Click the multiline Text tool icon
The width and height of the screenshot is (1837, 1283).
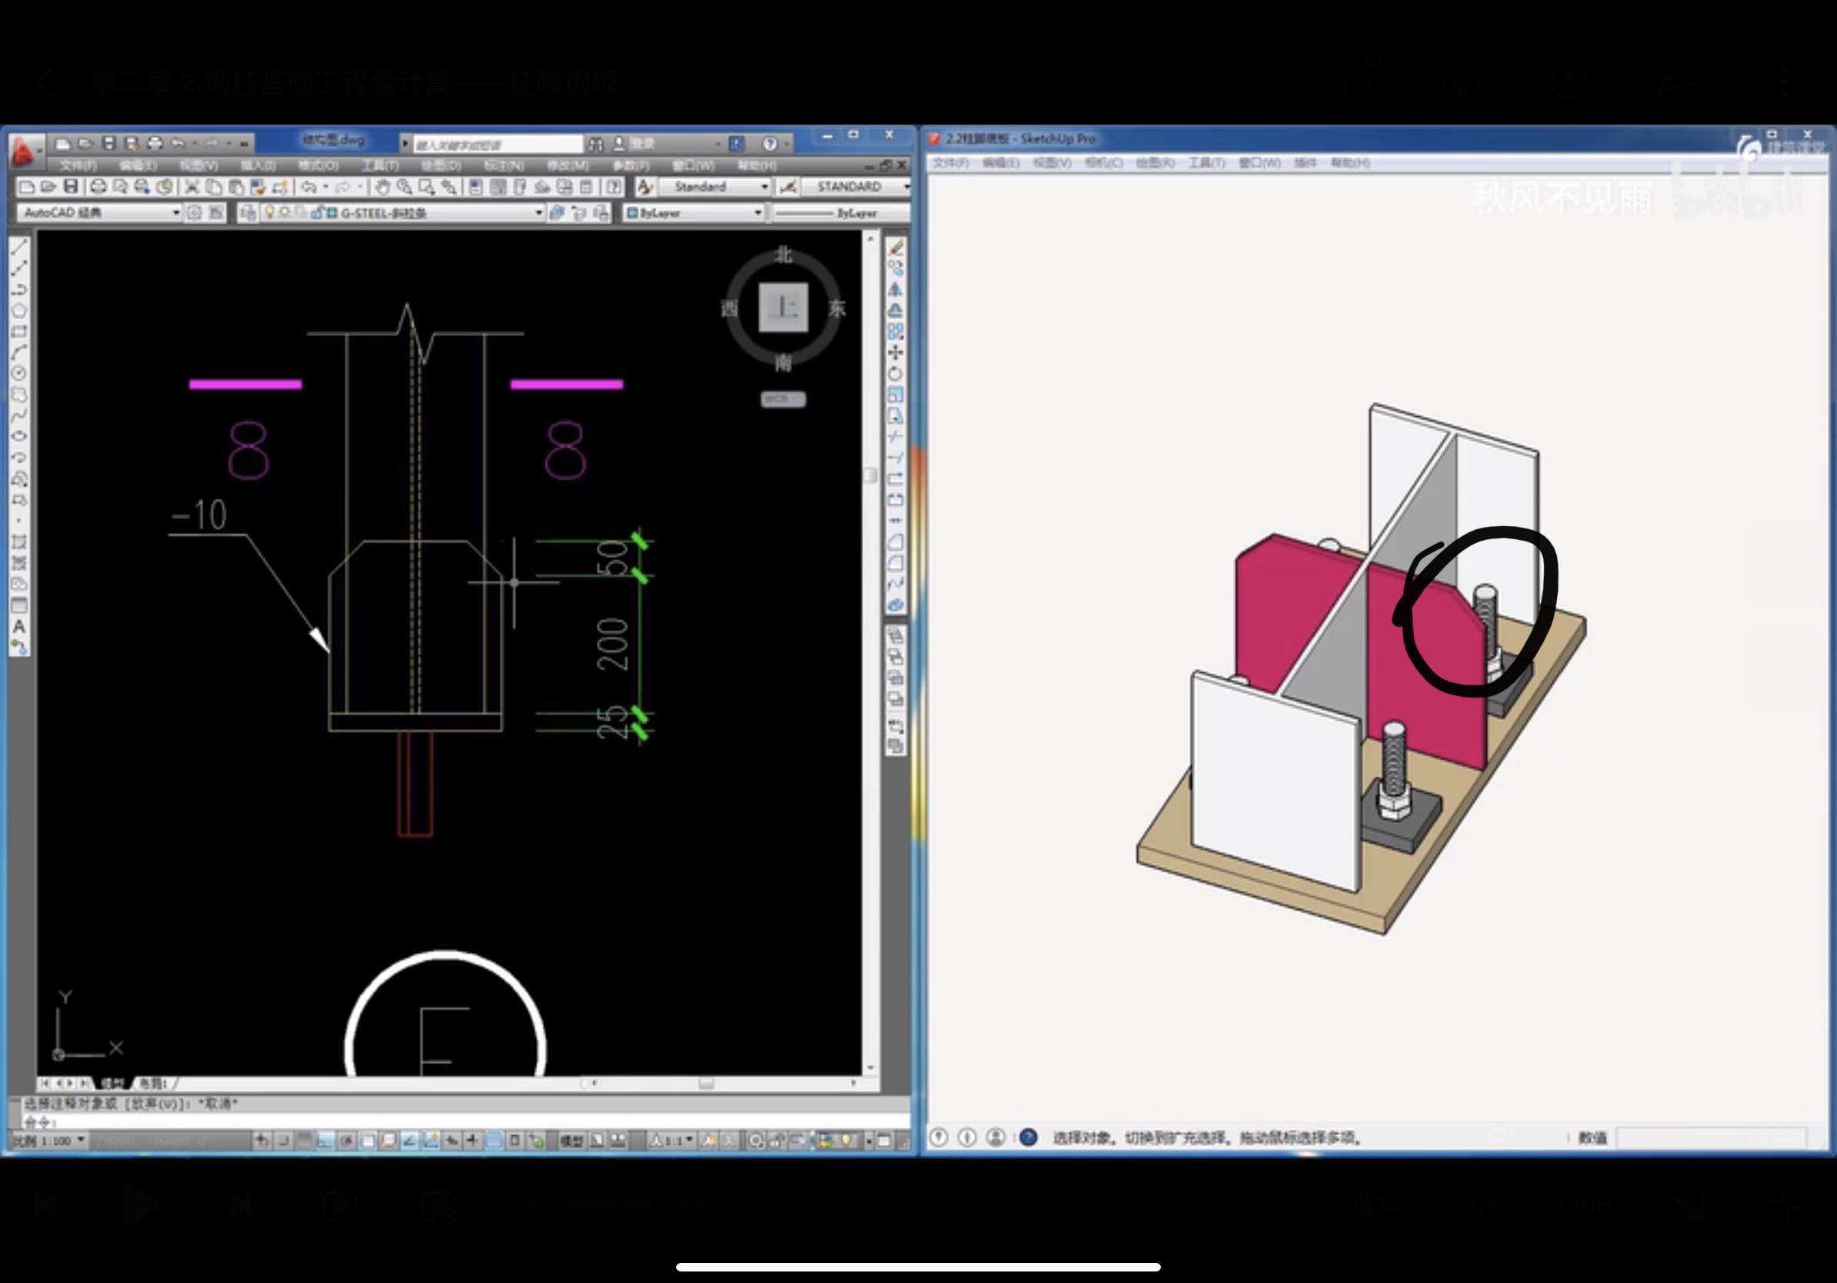pyautogui.click(x=20, y=627)
